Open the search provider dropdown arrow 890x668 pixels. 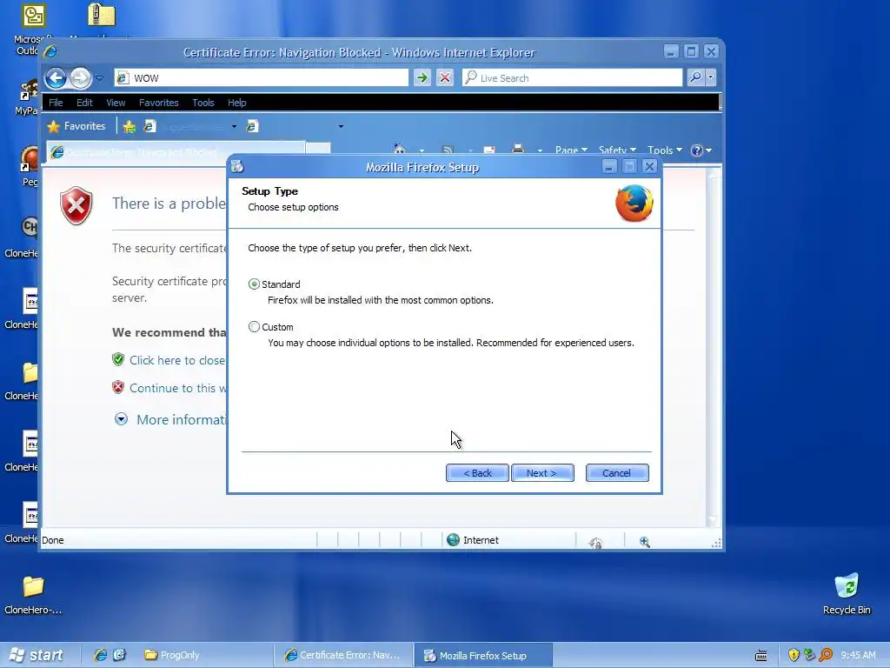pyautogui.click(x=711, y=77)
